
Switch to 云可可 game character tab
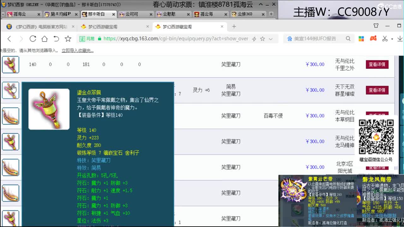[x=136, y=14]
